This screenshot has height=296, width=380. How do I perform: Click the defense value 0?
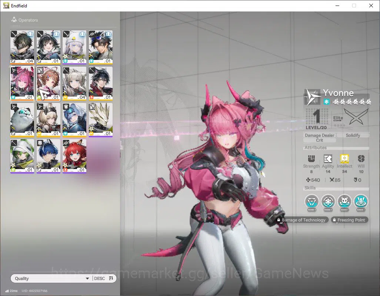[358, 180]
